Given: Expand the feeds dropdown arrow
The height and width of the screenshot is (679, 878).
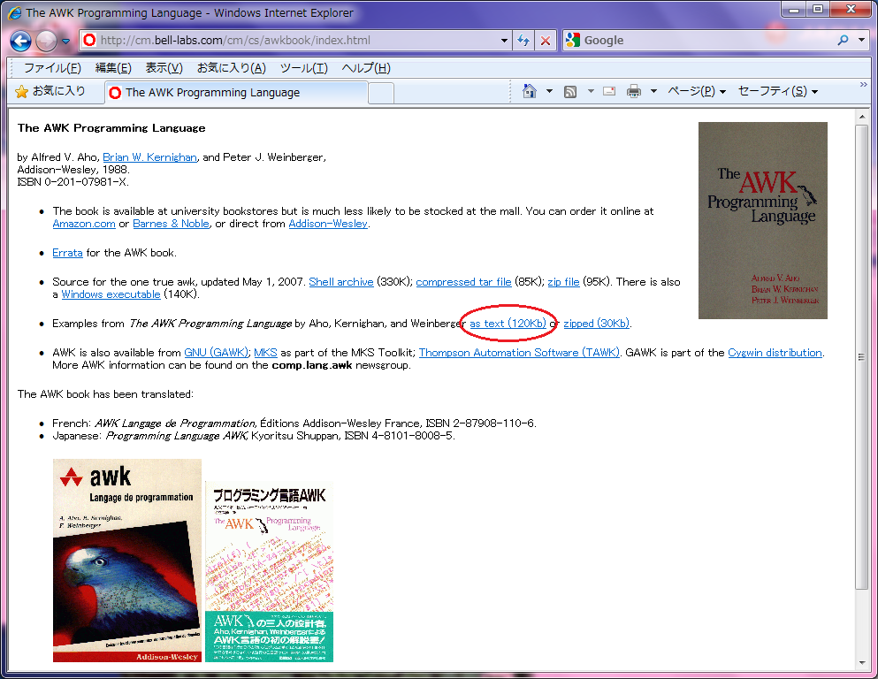Looking at the screenshot, I should (x=590, y=91).
